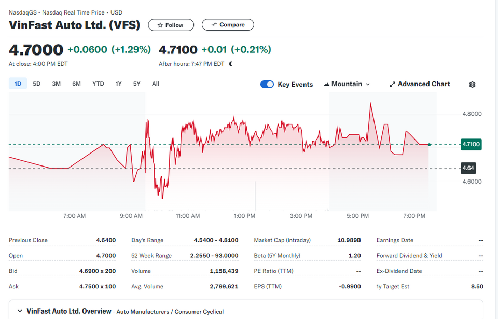The height and width of the screenshot is (319, 498).
Task: Open chart settings gear icon
Action: coord(472,85)
